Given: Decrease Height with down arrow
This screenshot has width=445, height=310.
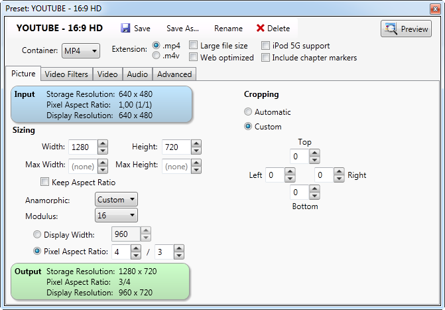Looking at the screenshot, I should (x=196, y=151).
